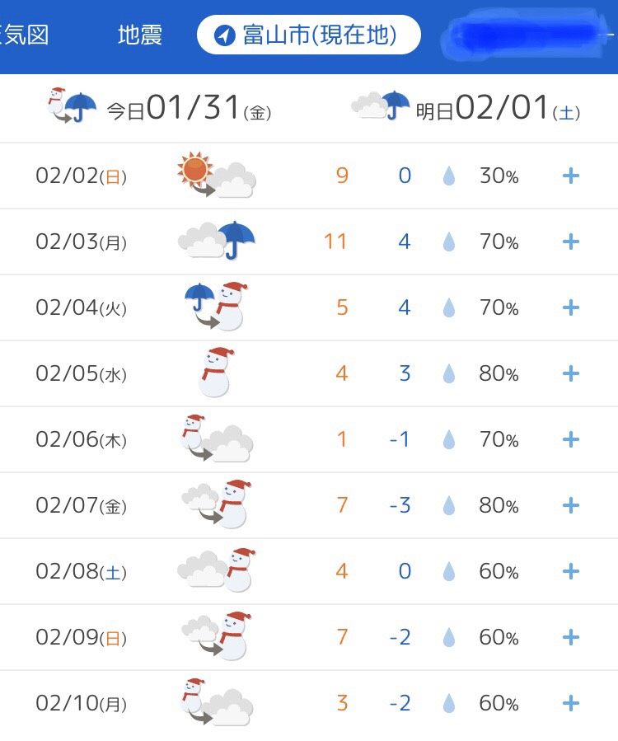This screenshot has width=618, height=741.
Task: Open the 地震 tab
Action: [140, 35]
